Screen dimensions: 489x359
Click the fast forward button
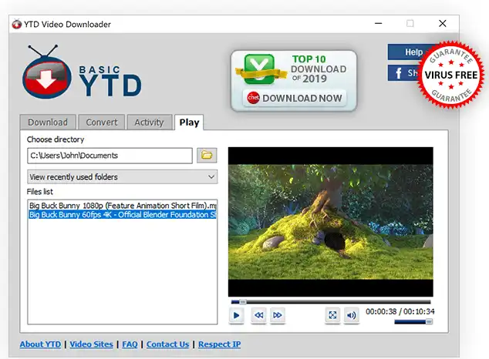tap(278, 315)
